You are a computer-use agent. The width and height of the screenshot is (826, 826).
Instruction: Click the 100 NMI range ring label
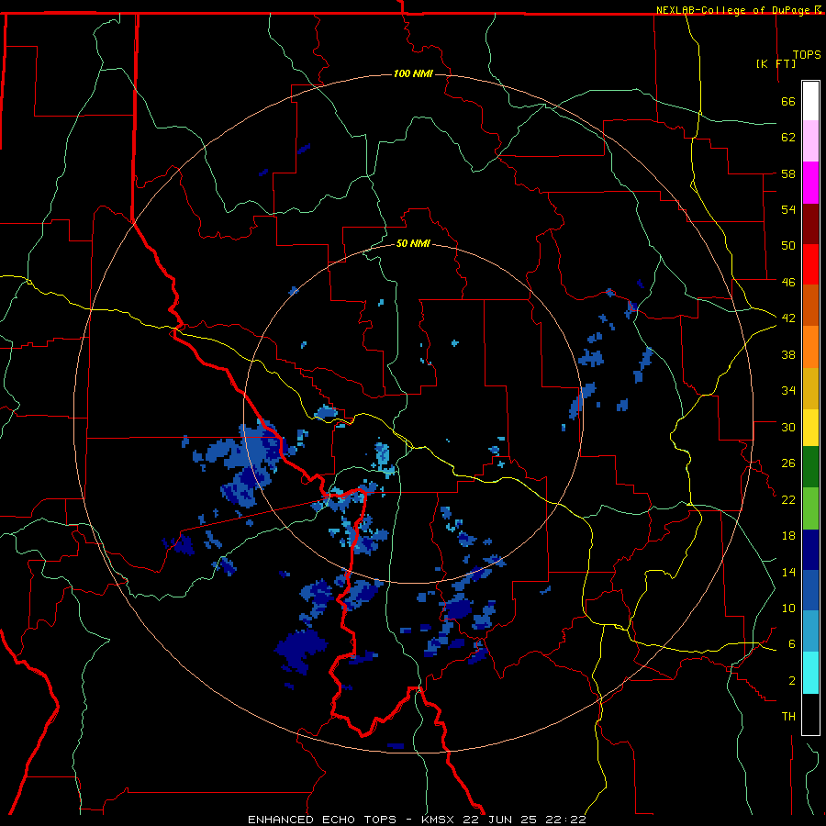click(413, 73)
